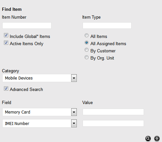This screenshot has width=162, height=142.
Task: Choose the All Assigned Items radio option
Action: point(87,43)
